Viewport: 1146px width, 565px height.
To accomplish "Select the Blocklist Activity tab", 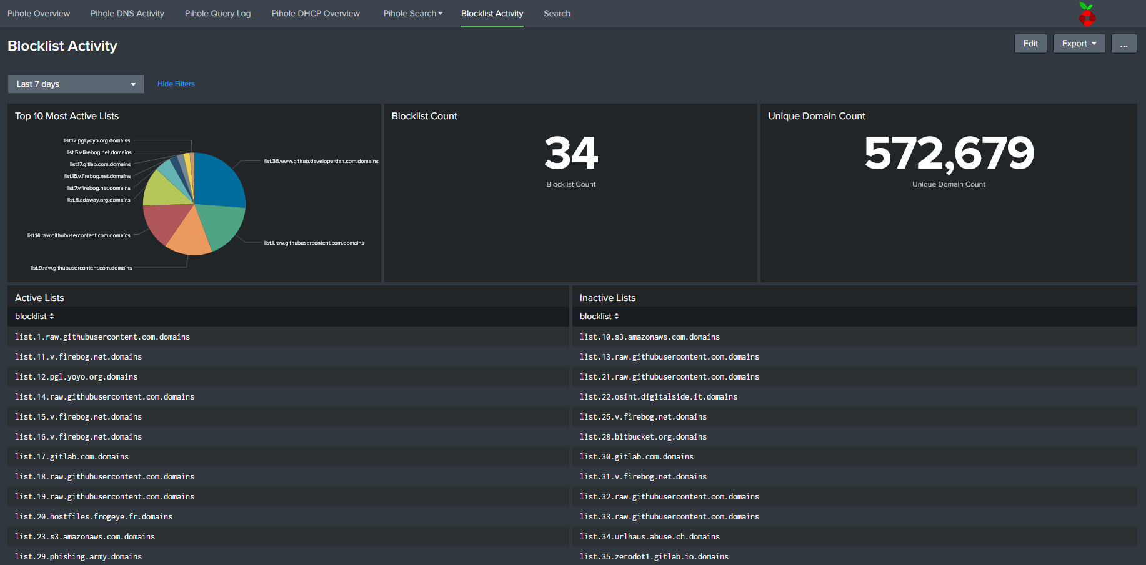I will click(492, 13).
